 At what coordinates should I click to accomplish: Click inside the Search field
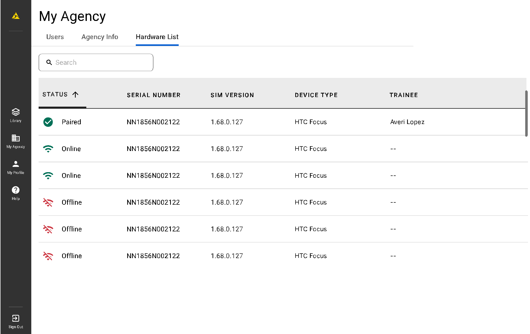[x=96, y=62]
